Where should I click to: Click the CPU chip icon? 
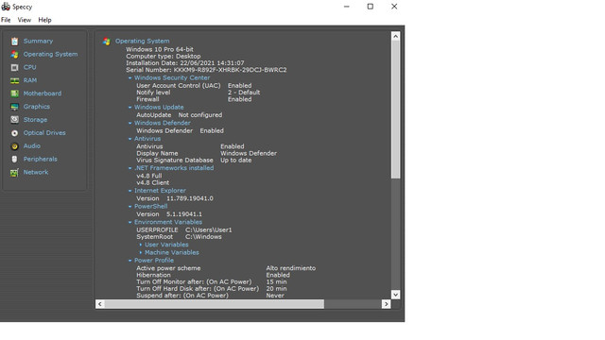pyautogui.click(x=15, y=67)
